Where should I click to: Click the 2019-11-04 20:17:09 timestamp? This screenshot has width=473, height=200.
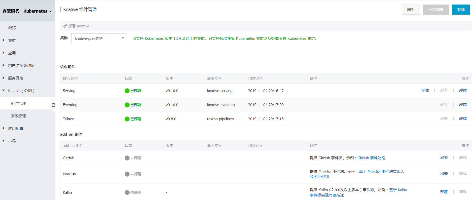(x=266, y=105)
